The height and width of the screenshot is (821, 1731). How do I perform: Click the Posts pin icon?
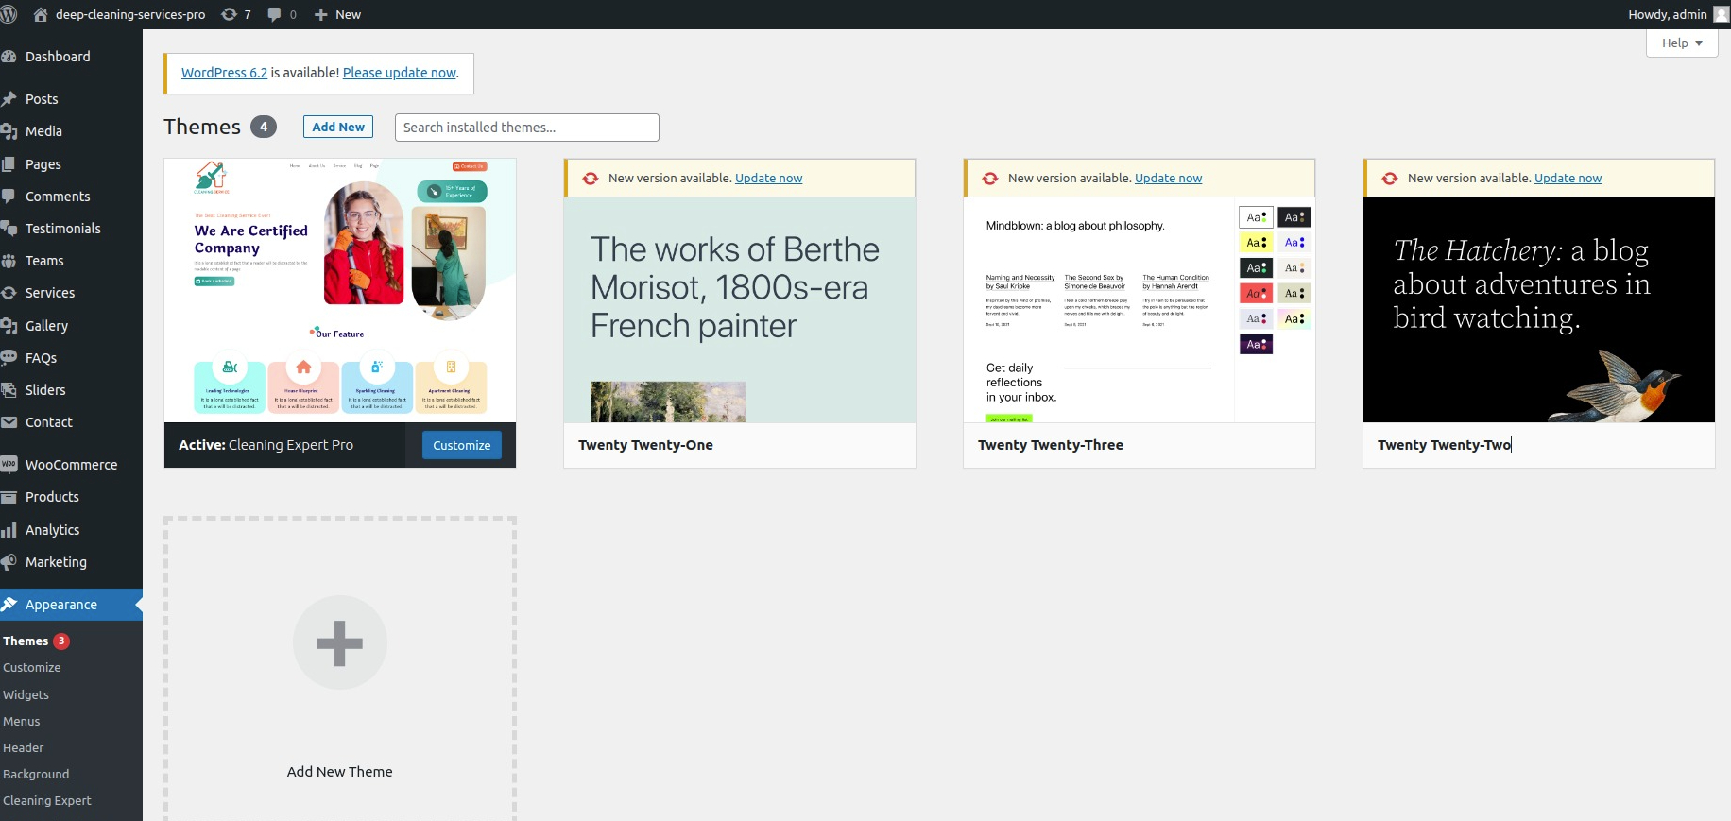pos(9,99)
